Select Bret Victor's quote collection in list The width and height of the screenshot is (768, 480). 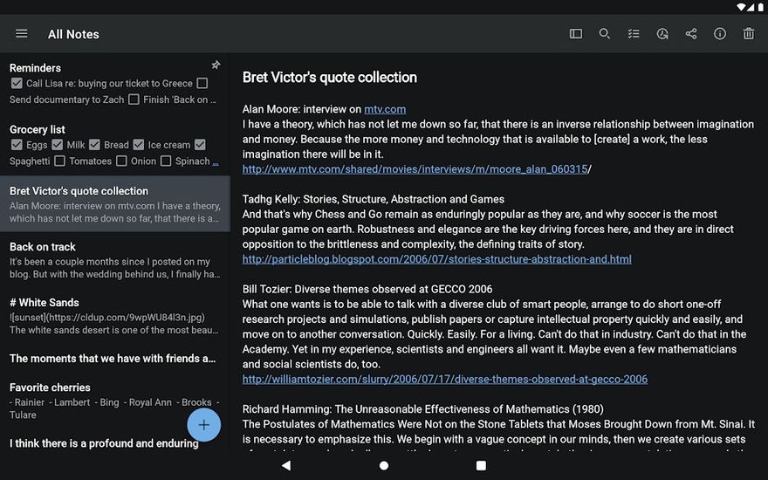(115, 203)
